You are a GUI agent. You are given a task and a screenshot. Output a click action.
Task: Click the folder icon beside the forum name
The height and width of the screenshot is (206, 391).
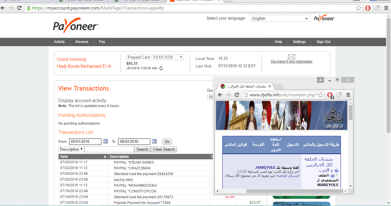[337, 171]
